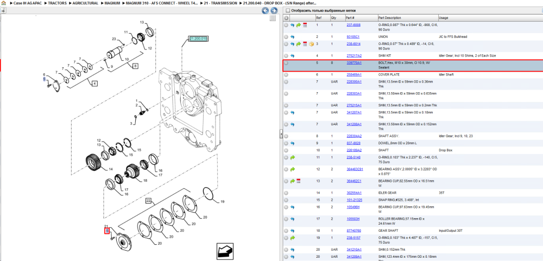The image size is (543, 261).
Task: Click the large arrow icon below the diagram
Action: [x=225, y=251]
